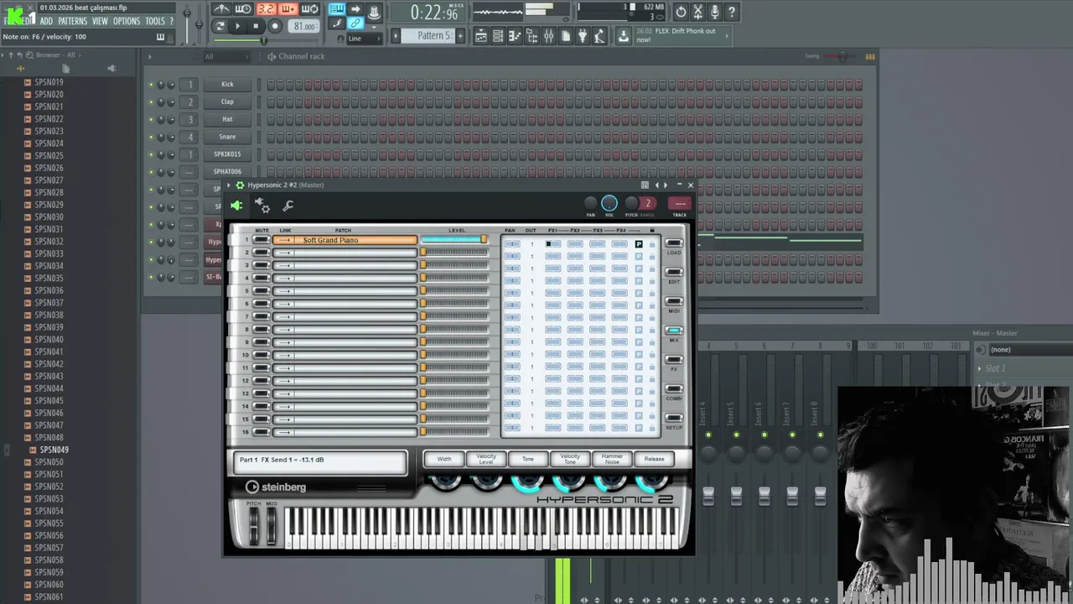Open the Soft Grand Piano patch slot
Screen dimensions: 1073x604
coord(345,240)
